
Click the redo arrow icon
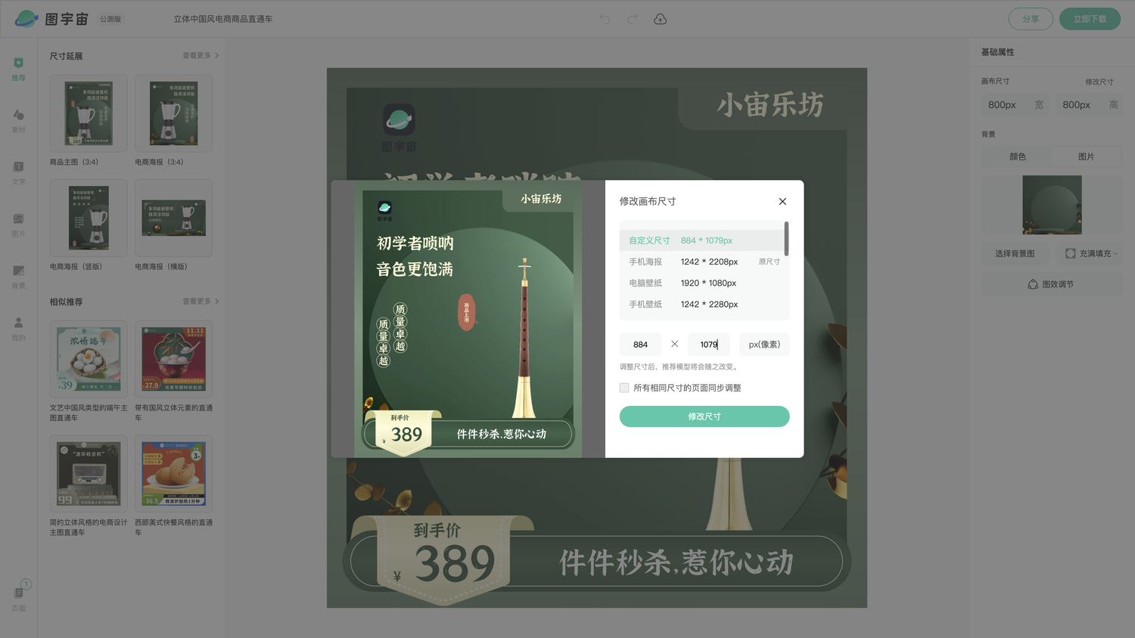(633, 19)
